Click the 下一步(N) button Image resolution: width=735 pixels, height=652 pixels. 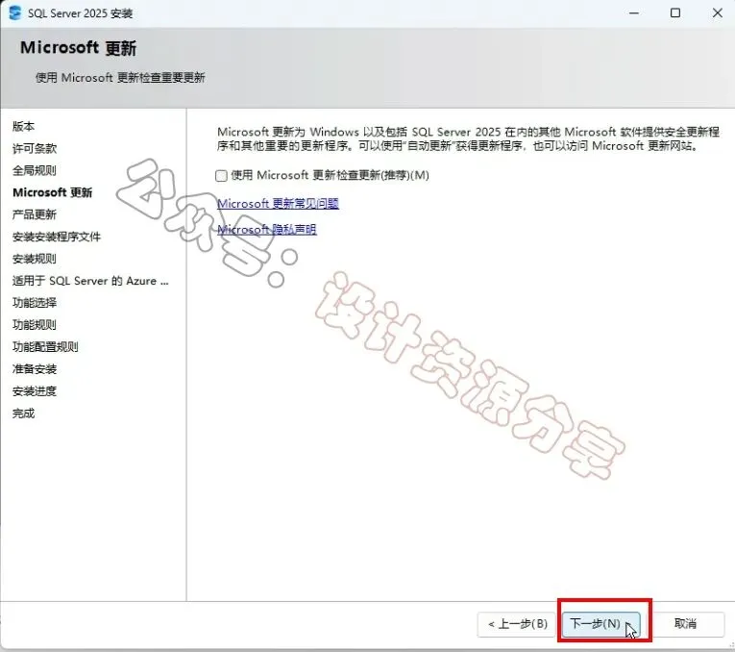[600, 624]
